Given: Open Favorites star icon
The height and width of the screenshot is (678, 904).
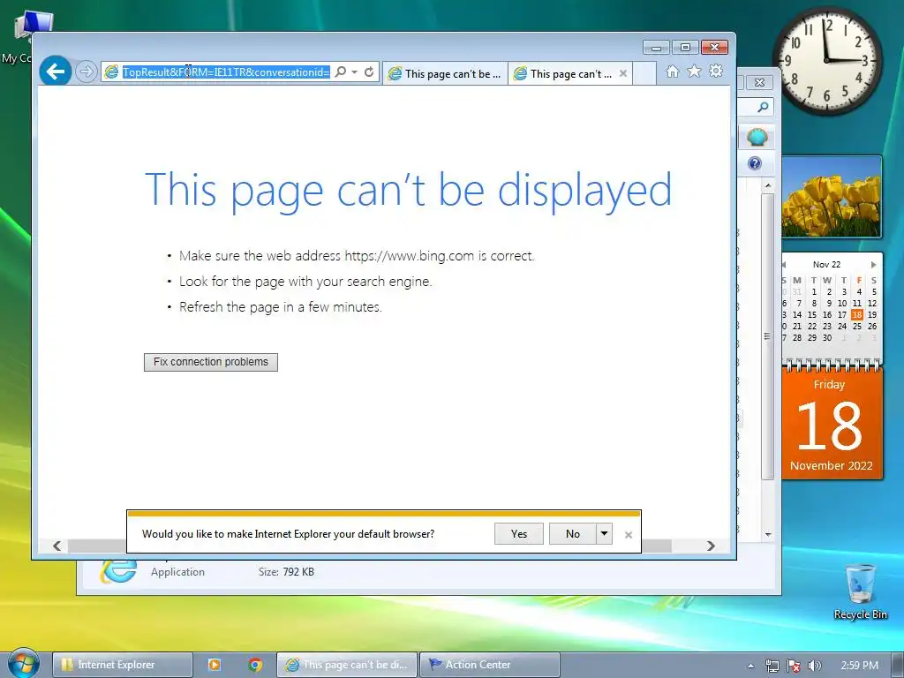Looking at the screenshot, I should click(x=694, y=72).
